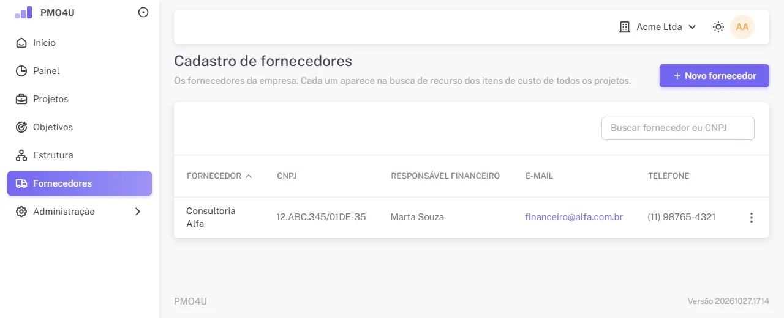Open the Acme Ltda company dropdown
Screen dimensions: 784x318
tap(658, 27)
